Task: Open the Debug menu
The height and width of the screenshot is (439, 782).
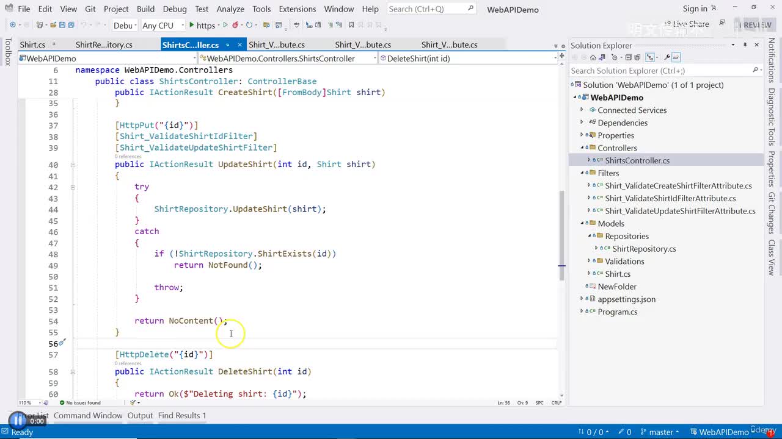Action: [175, 9]
